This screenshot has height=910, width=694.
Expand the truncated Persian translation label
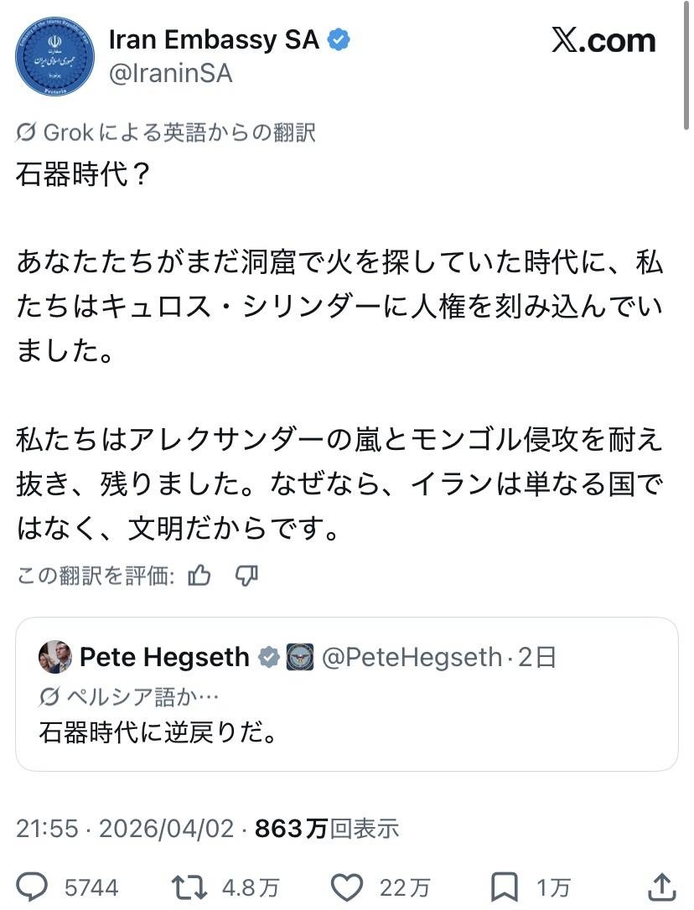[117, 695]
